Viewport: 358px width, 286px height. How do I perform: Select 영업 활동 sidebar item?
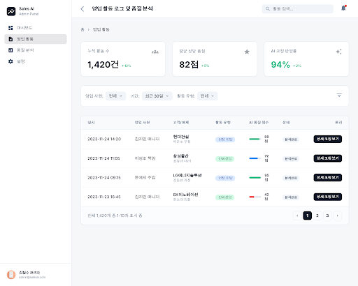pyautogui.click(x=36, y=39)
